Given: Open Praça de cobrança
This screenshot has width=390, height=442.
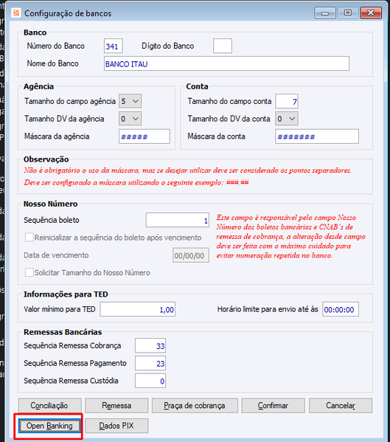Looking at the screenshot, I should (x=195, y=406).
